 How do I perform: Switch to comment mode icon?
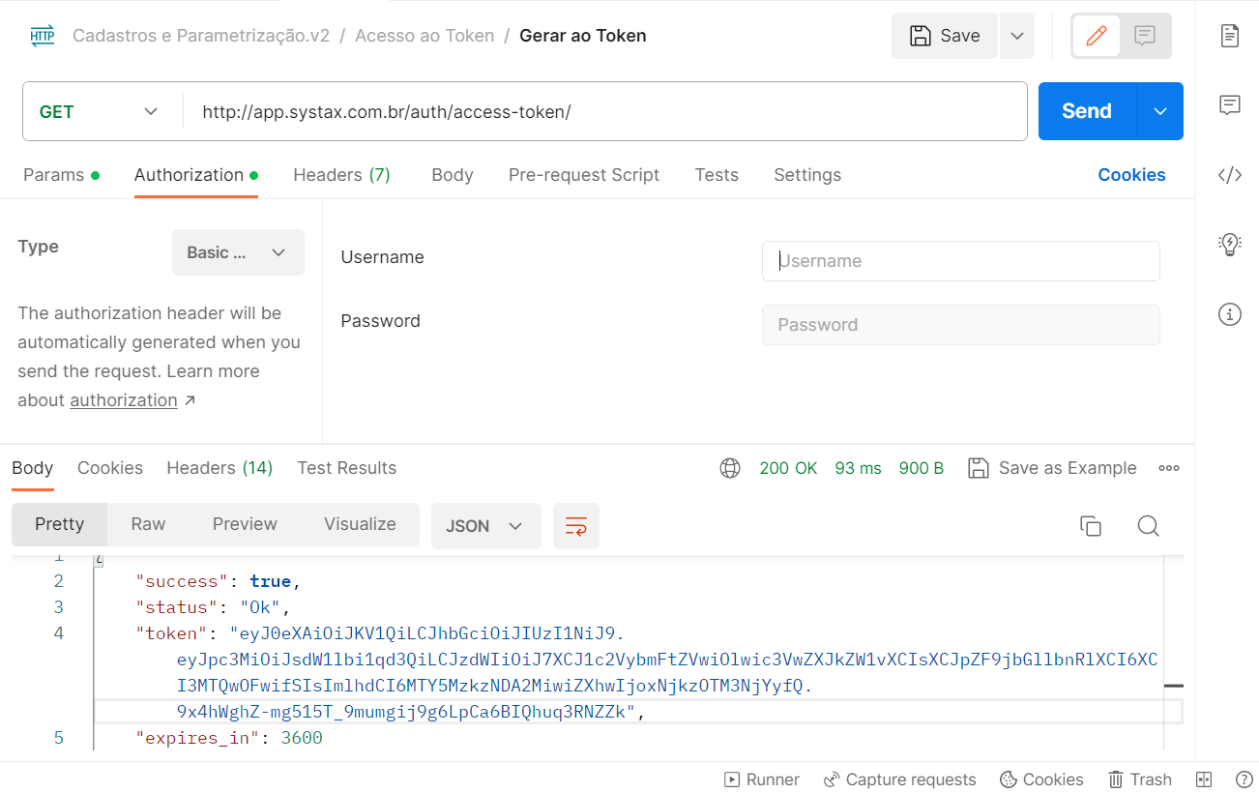(1145, 36)
